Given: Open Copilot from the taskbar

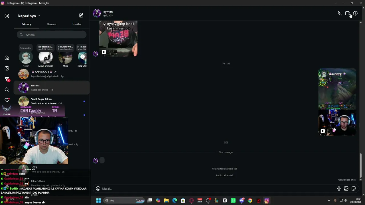Looking at the screenshot, I should coord(158,200).
